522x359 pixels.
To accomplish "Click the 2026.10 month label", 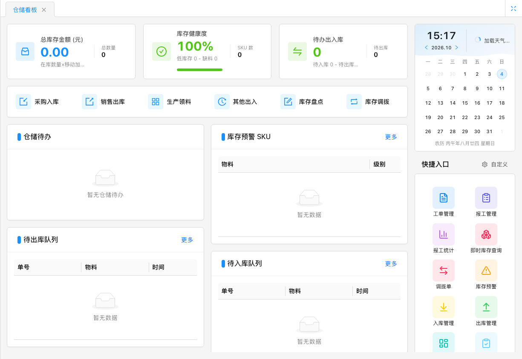I will tap(441, 48).
